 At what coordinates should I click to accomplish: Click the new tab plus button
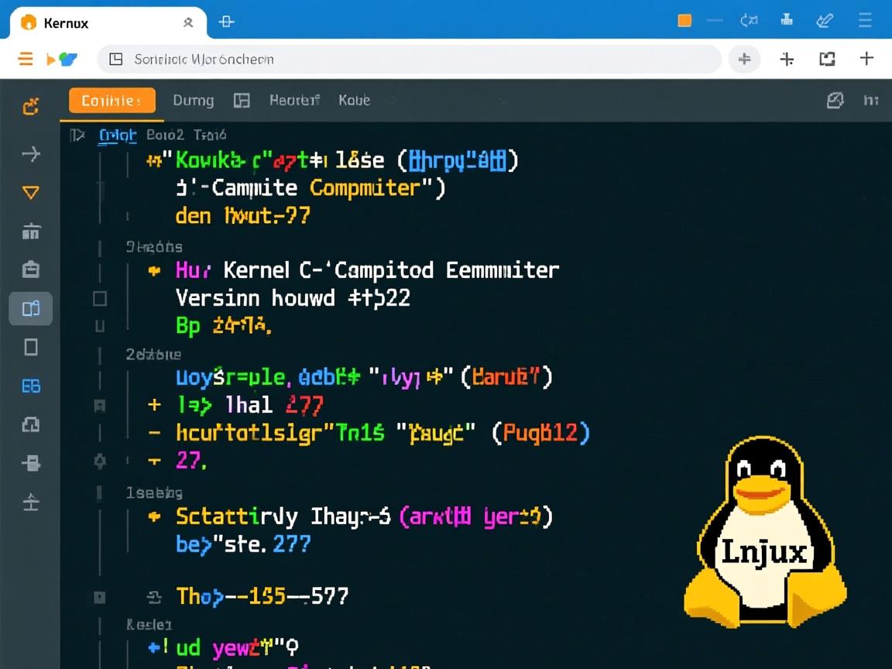tap(867, 59)
